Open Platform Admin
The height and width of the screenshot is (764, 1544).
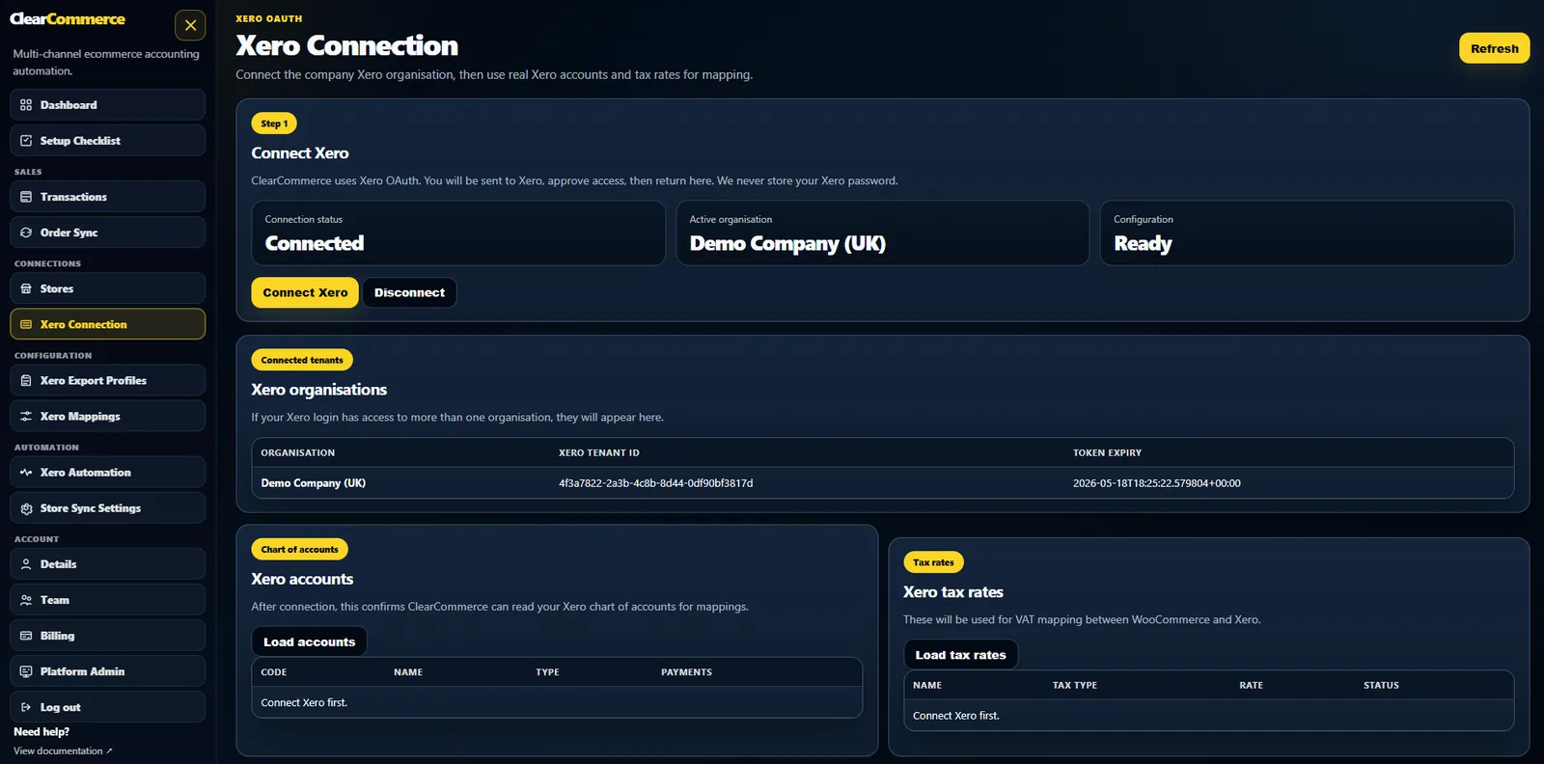(107, 671)
